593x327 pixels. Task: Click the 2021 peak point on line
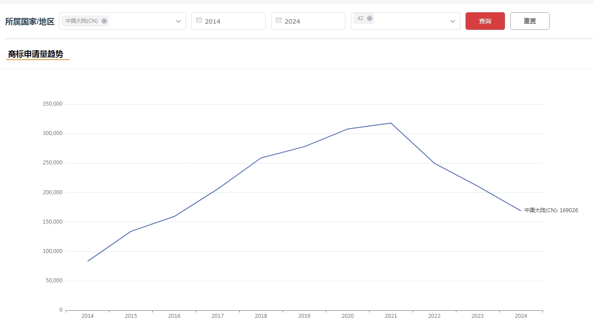click(x=391, y=123)
